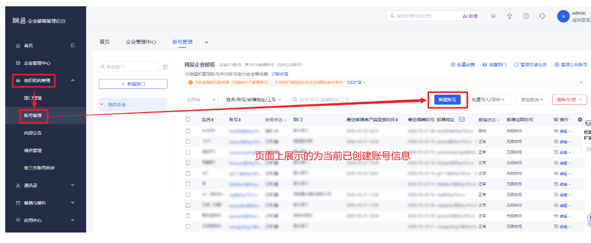The image size is (591, 243).
Task: Click the upward arrow upgrade icon in the top bar
Action: click(509, 16)
